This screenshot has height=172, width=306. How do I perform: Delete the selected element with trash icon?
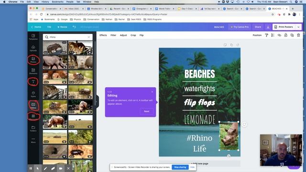coord(298,35)
